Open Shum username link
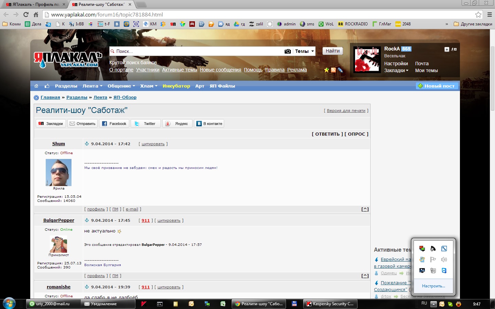 [x=58, y=144]
